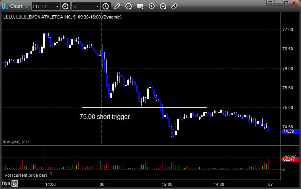Screen dimensions: 301x189
Task: Select the '75.00 short trigger' text annotation
Action: click(x=105, y=117)
